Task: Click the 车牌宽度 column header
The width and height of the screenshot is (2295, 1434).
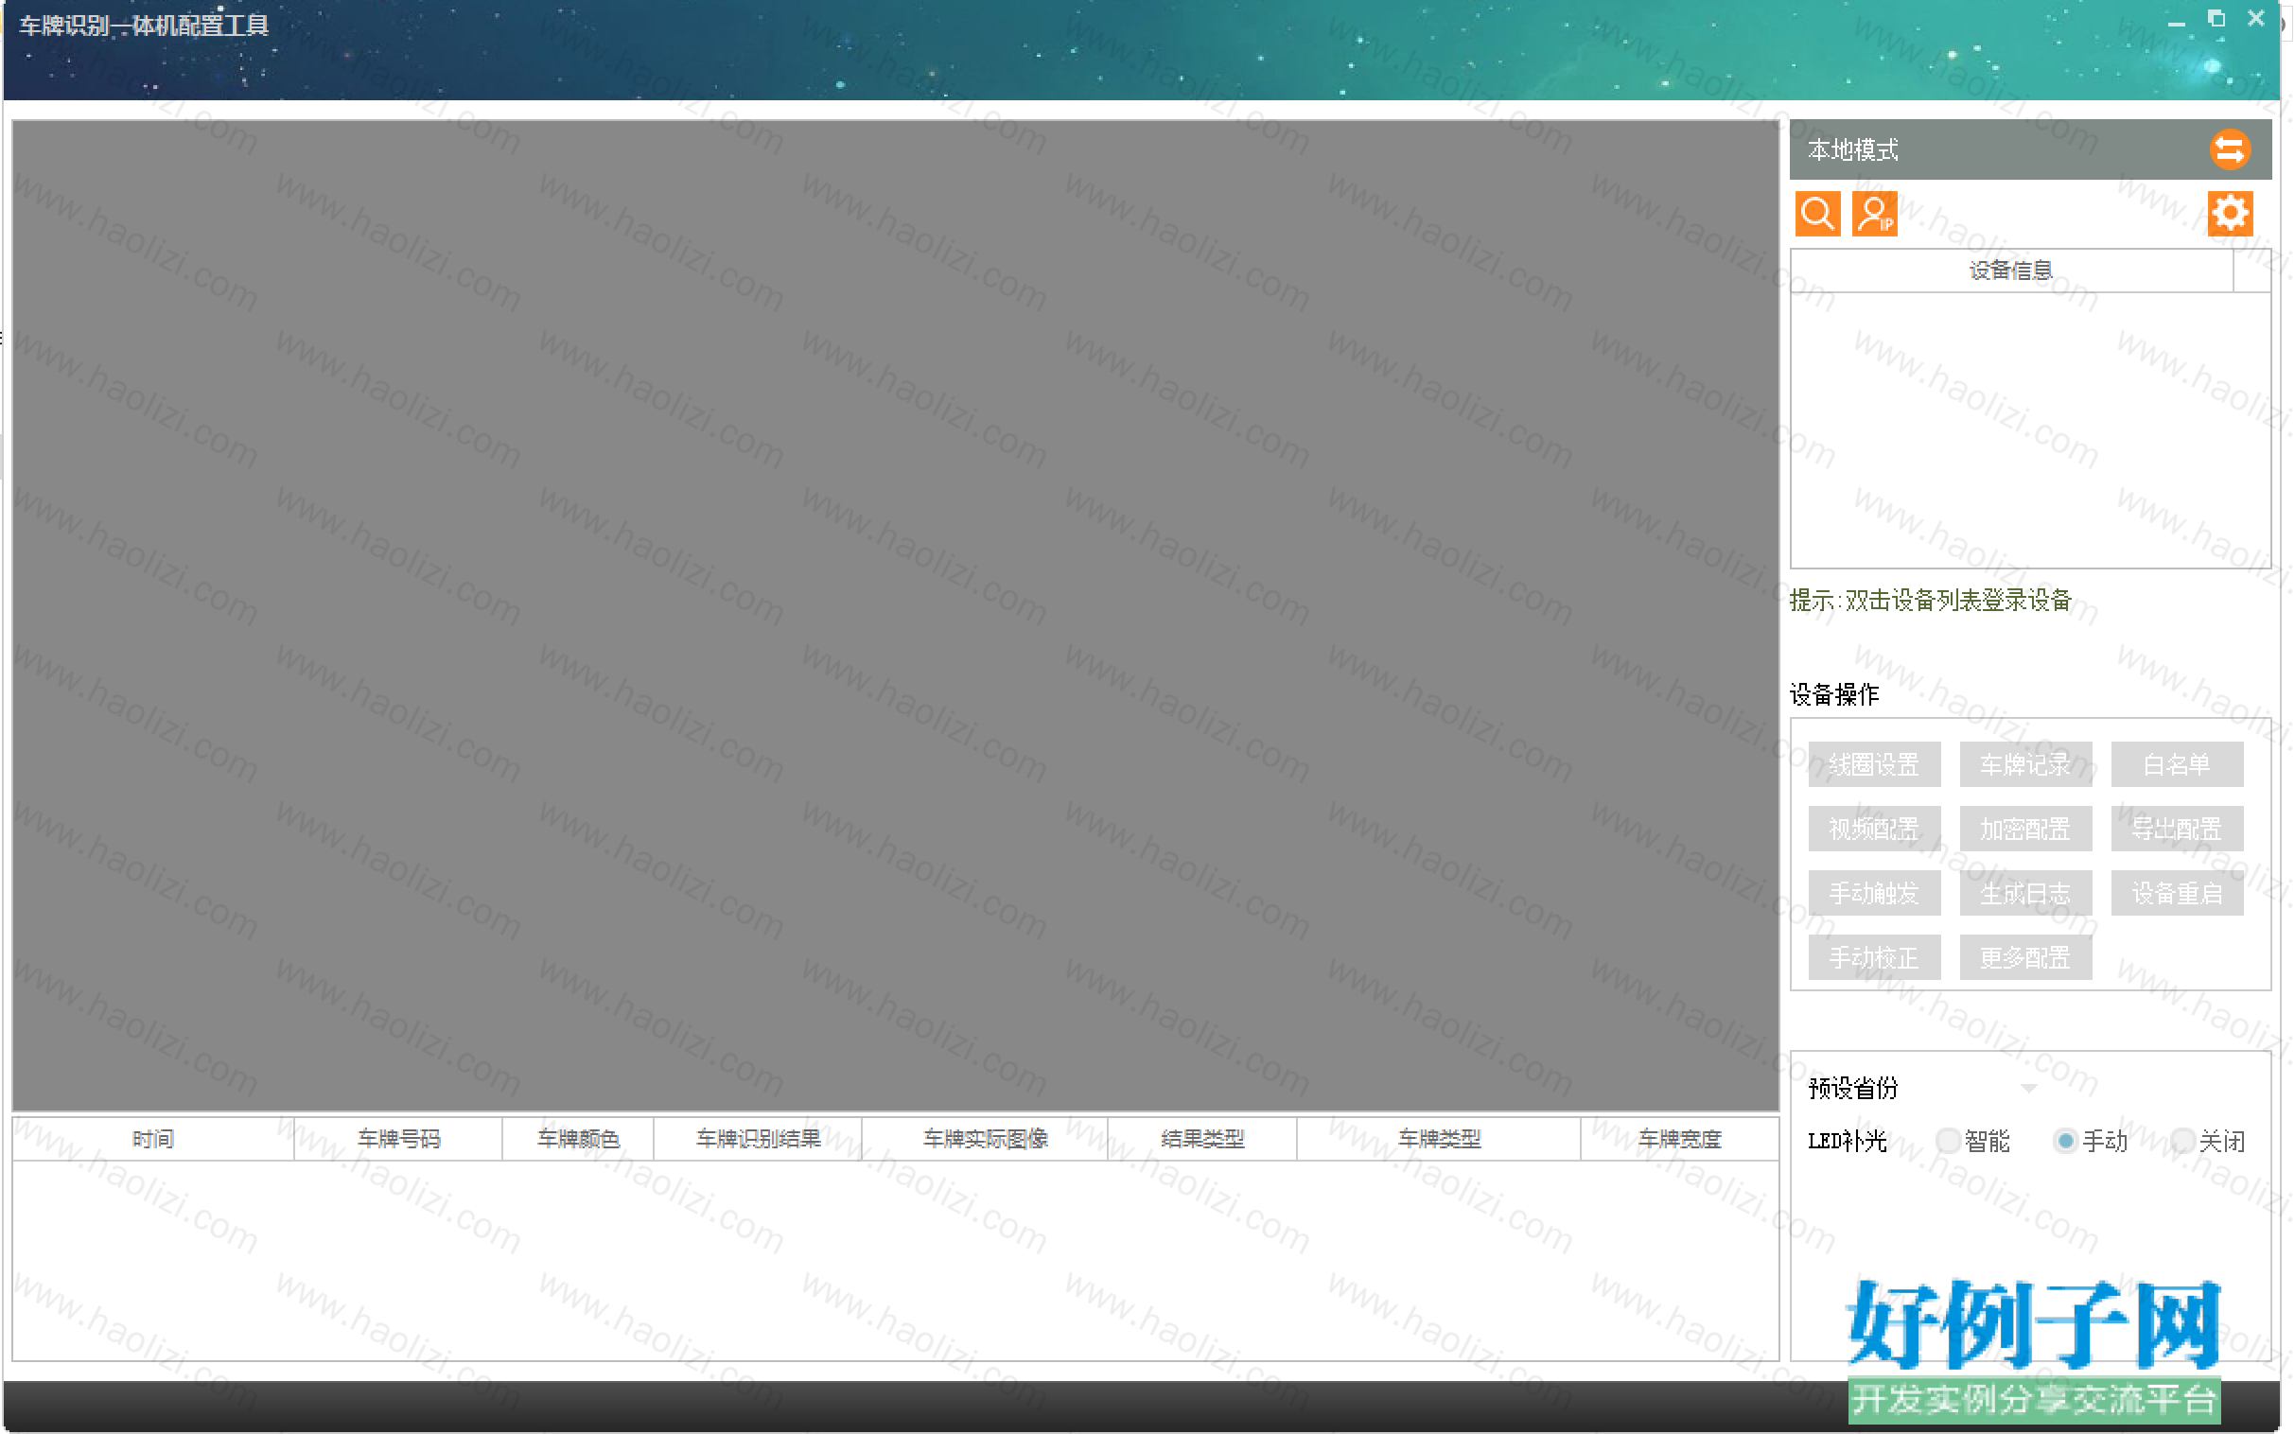Action: tap(1679, 1139)
